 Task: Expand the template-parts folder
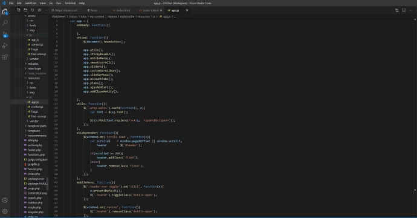coord(37,126)
